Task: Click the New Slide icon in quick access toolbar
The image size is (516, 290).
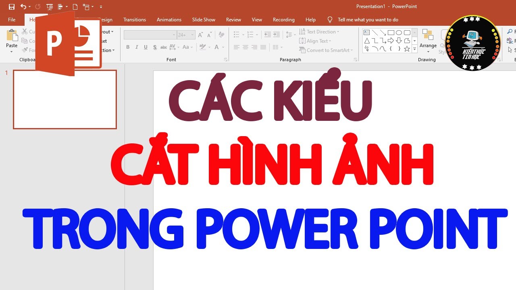Action: tap(86, 7)
